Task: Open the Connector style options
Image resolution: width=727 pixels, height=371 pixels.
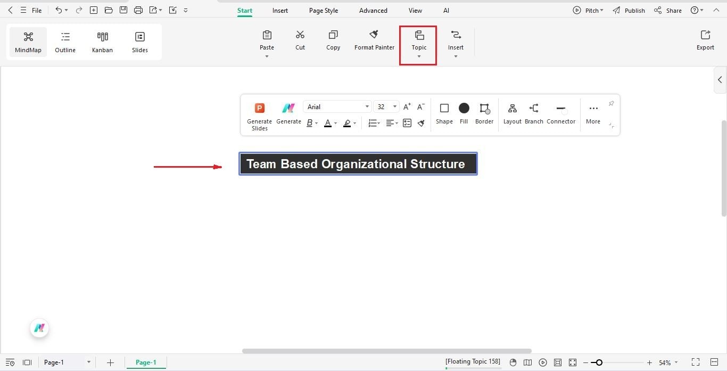Action: [561, 113]
